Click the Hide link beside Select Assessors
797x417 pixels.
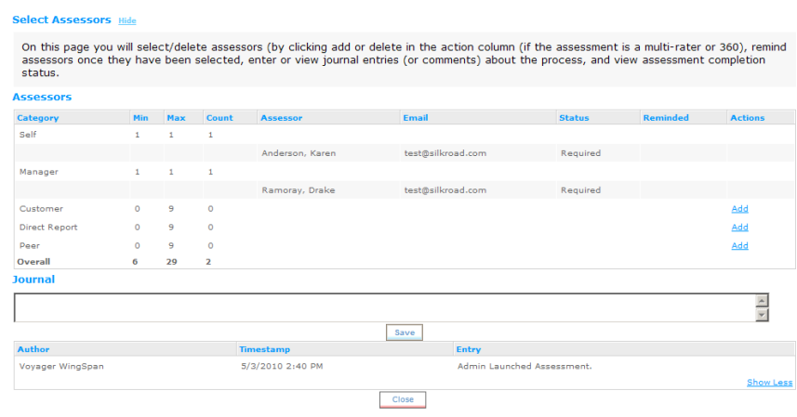click(127, 20)
